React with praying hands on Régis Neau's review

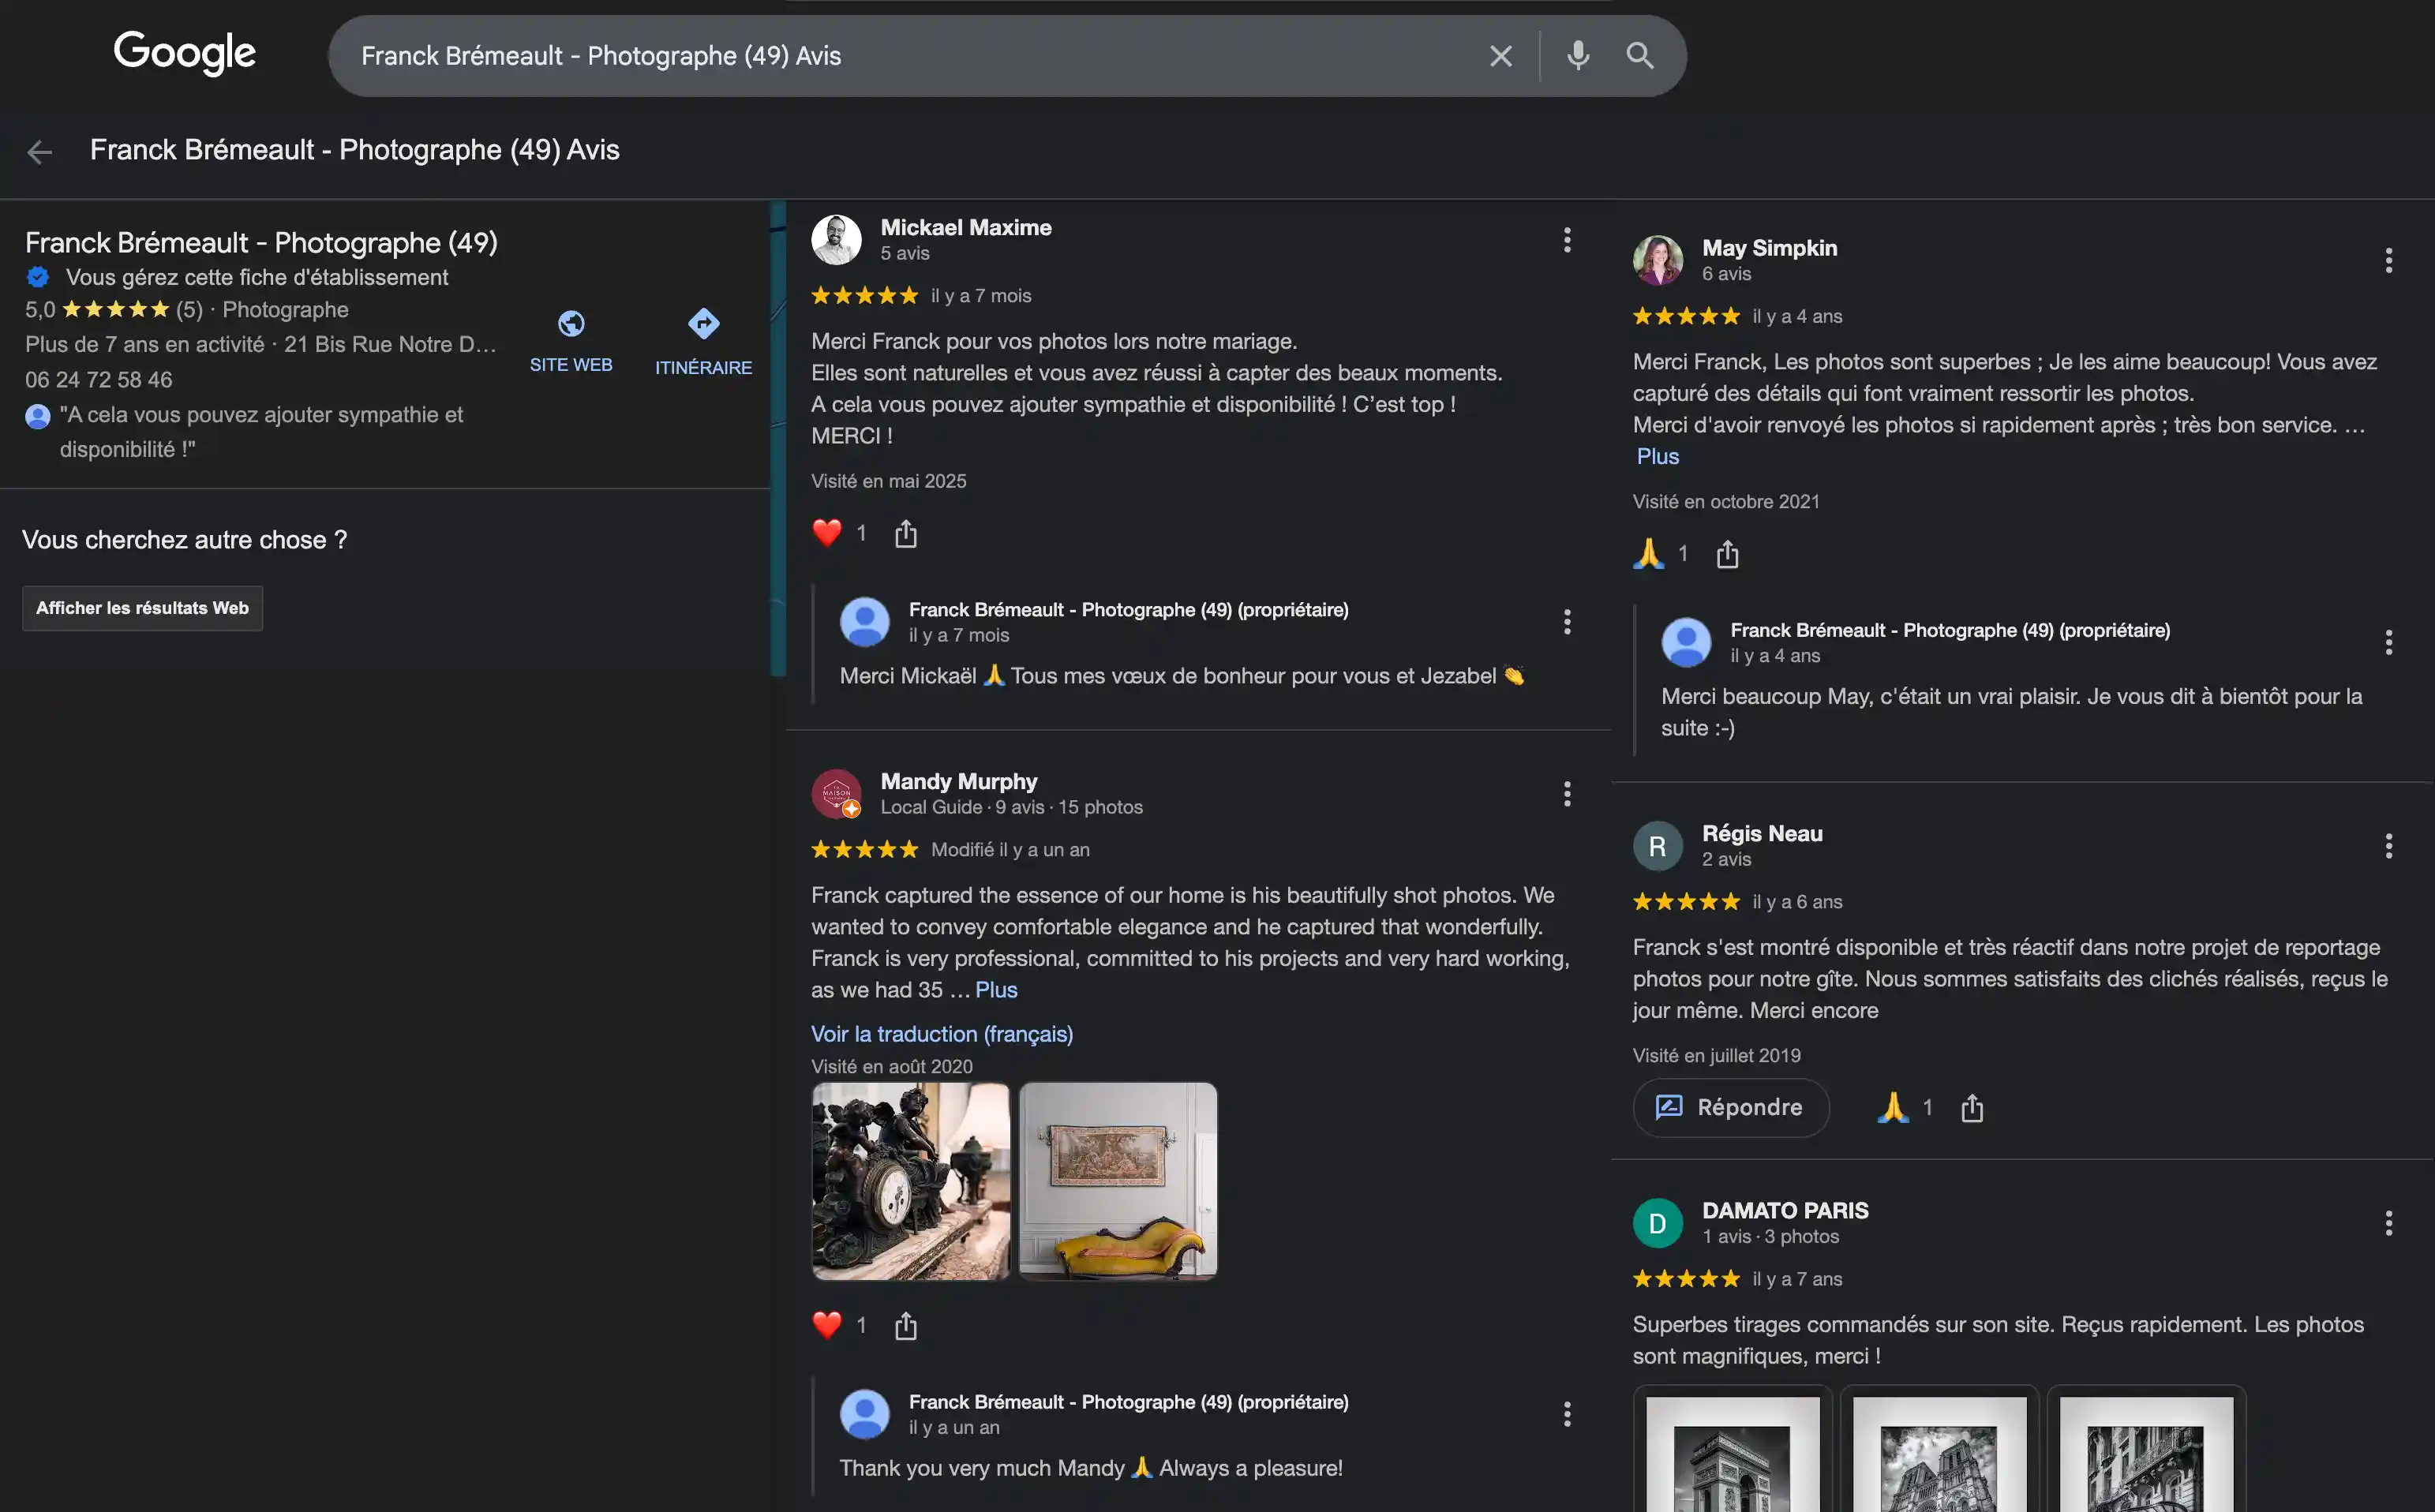pyautogui.click(x=1893, y=1108)
